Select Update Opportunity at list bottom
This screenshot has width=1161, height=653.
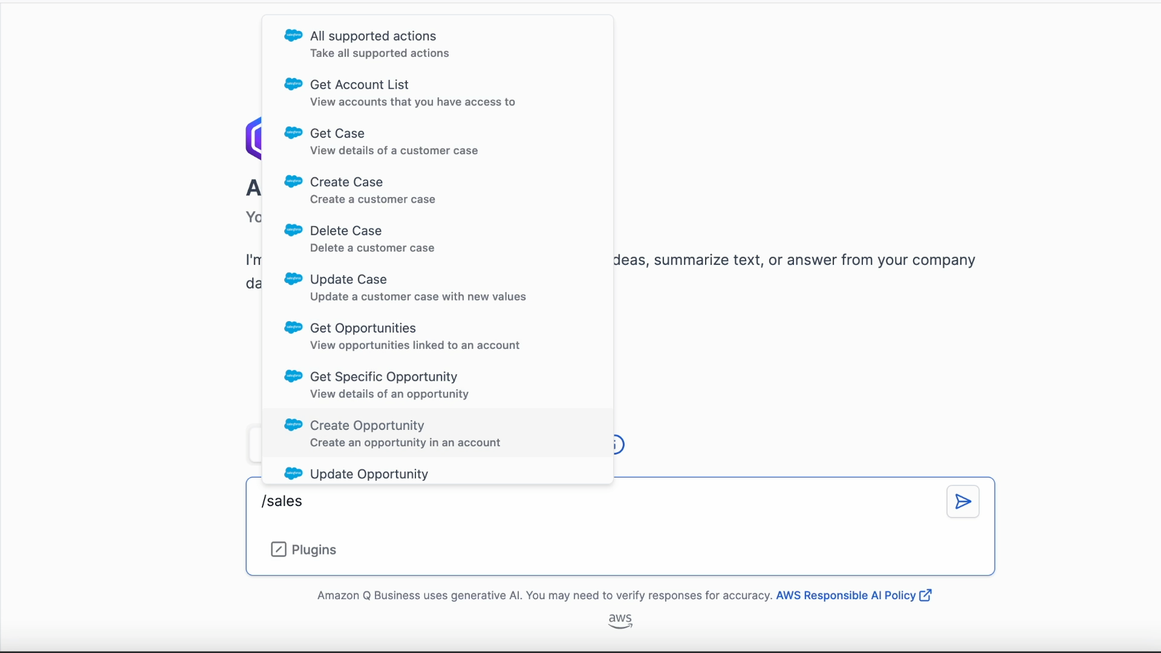[x=369, y=474]
